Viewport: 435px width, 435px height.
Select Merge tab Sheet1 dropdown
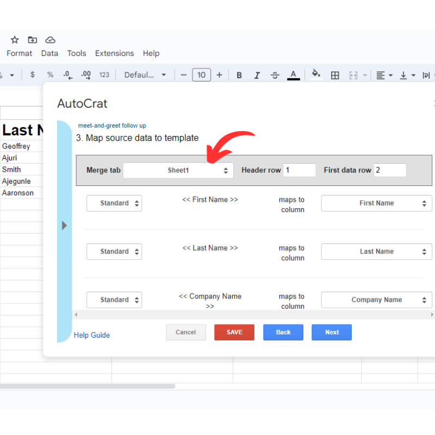click(178, 170)
